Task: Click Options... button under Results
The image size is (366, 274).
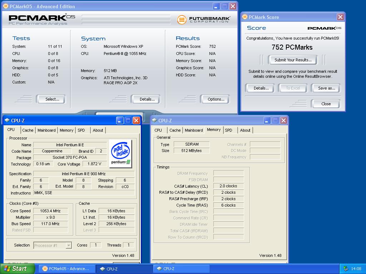Action: (x=215, y=99)
